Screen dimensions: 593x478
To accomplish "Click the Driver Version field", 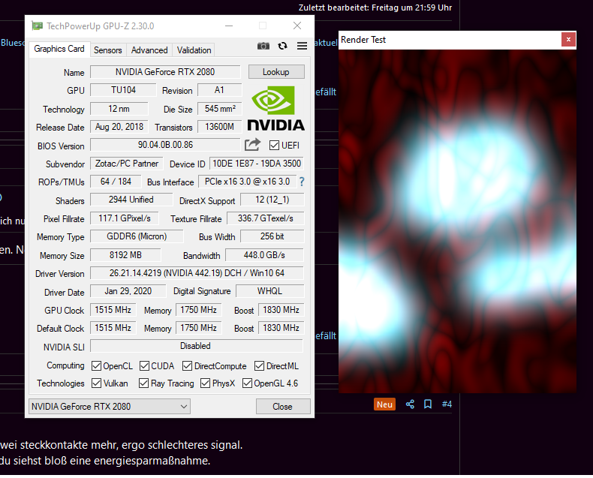I will (197, 273).
